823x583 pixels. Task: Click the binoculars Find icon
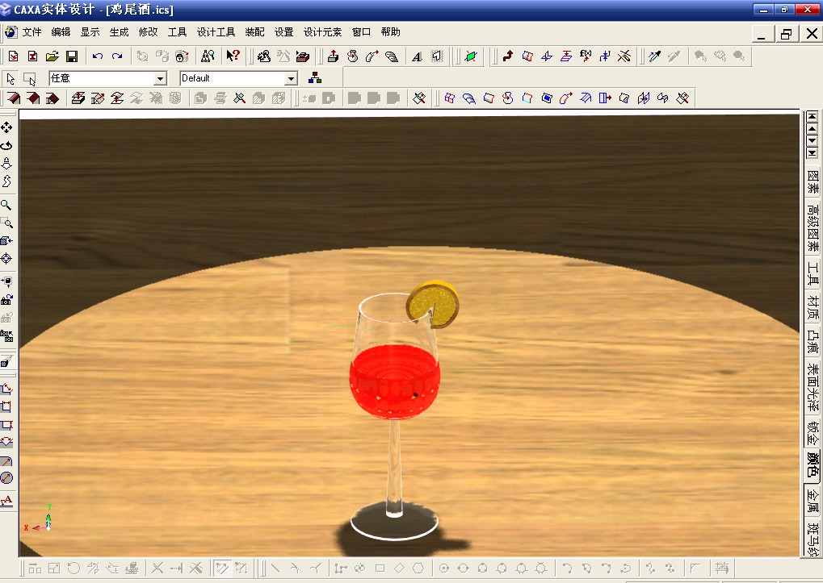(208, 56)
